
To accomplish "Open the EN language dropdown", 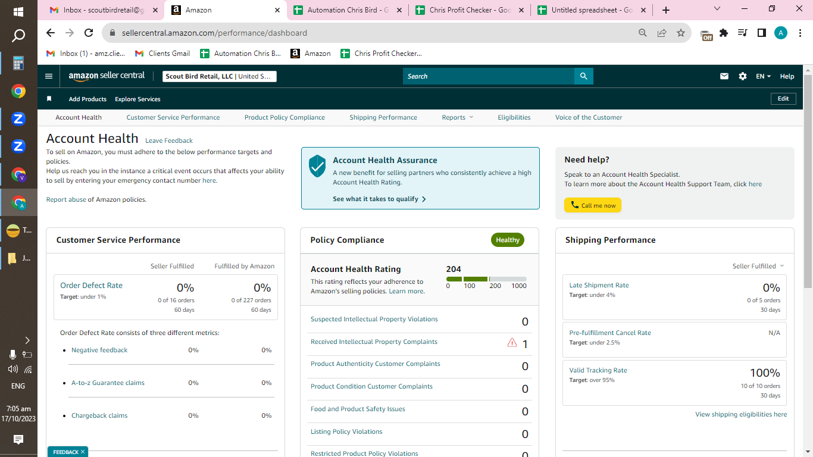I will 763,76.
